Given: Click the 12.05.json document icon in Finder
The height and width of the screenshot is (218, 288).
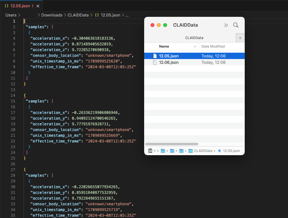Looking at the screenshot, I should pyautogui.click(x=155, y=56).
